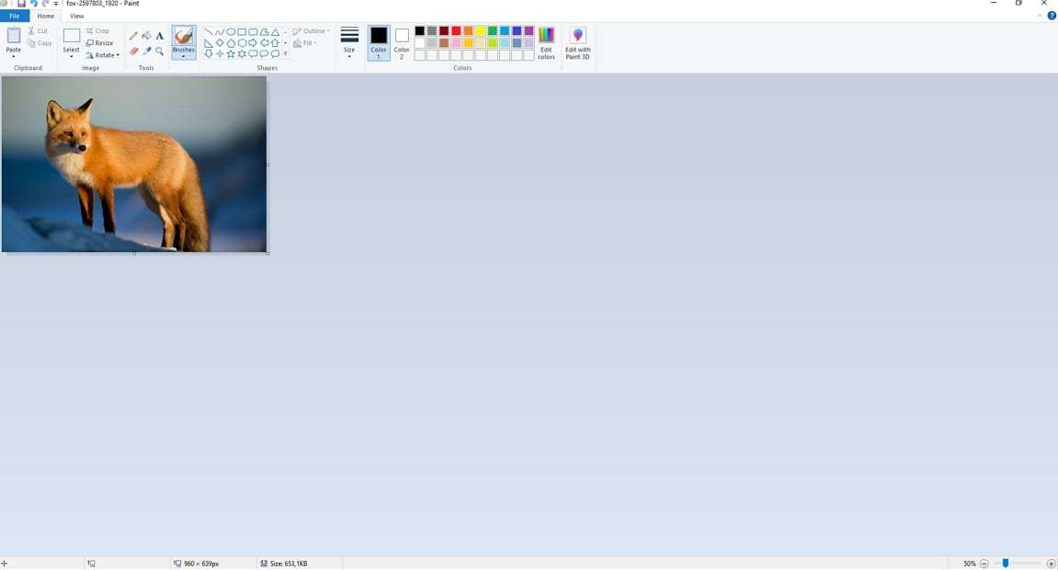Image resolution: width=1058 pixels, height=570 pixels.
Task: Open the Size line thickness dropdown
Action: click(349, 42)
